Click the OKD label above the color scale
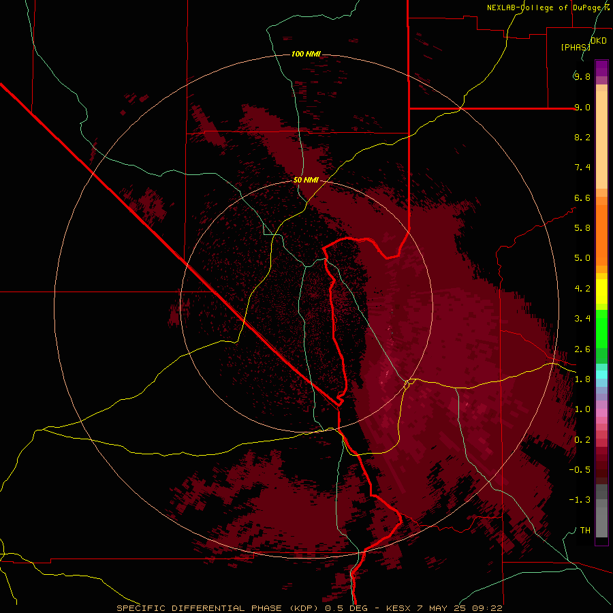The width and height of the screenshot is (613, 613). click(x=599, y=41)
